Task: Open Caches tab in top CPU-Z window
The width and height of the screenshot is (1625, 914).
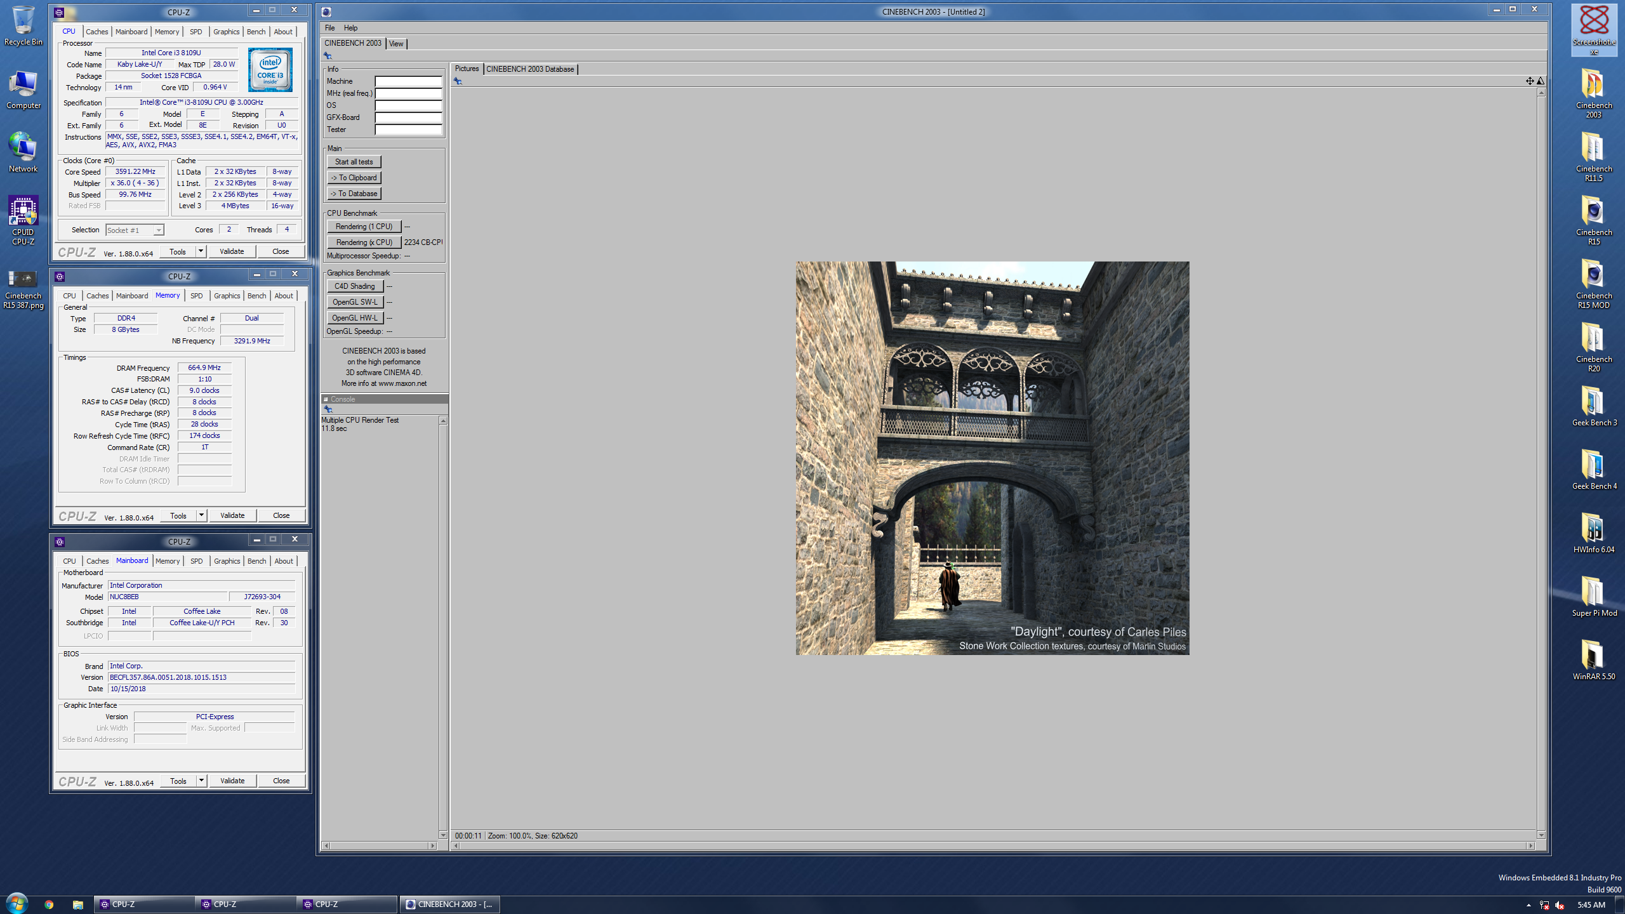Action: [97, 32]
